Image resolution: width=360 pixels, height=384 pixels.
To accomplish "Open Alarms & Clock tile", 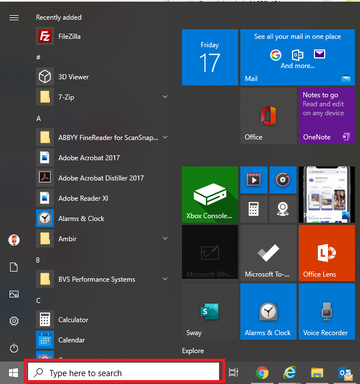I will point(268,311).
